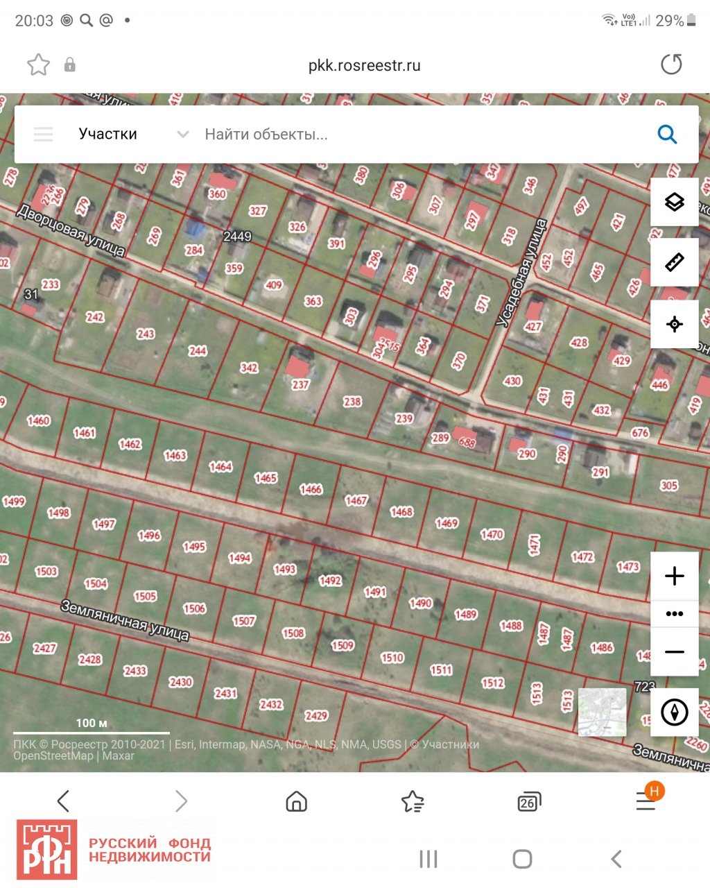Select land parcel 1460 on the map
Viewport: 710px width, 888px height.
point(38,420)
